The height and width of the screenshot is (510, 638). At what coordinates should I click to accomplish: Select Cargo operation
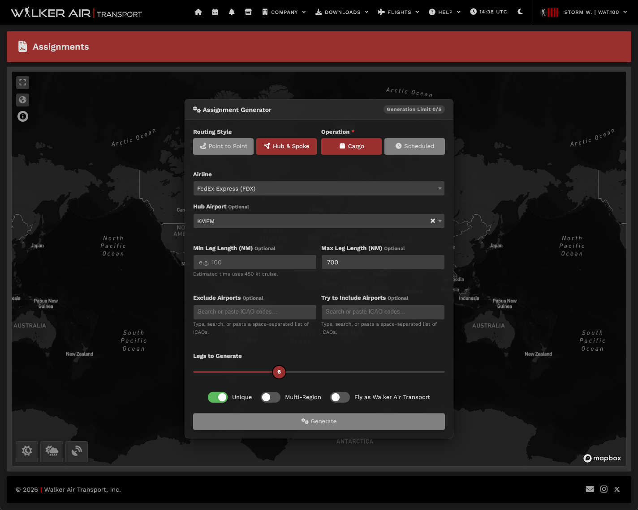coord(351,146)
